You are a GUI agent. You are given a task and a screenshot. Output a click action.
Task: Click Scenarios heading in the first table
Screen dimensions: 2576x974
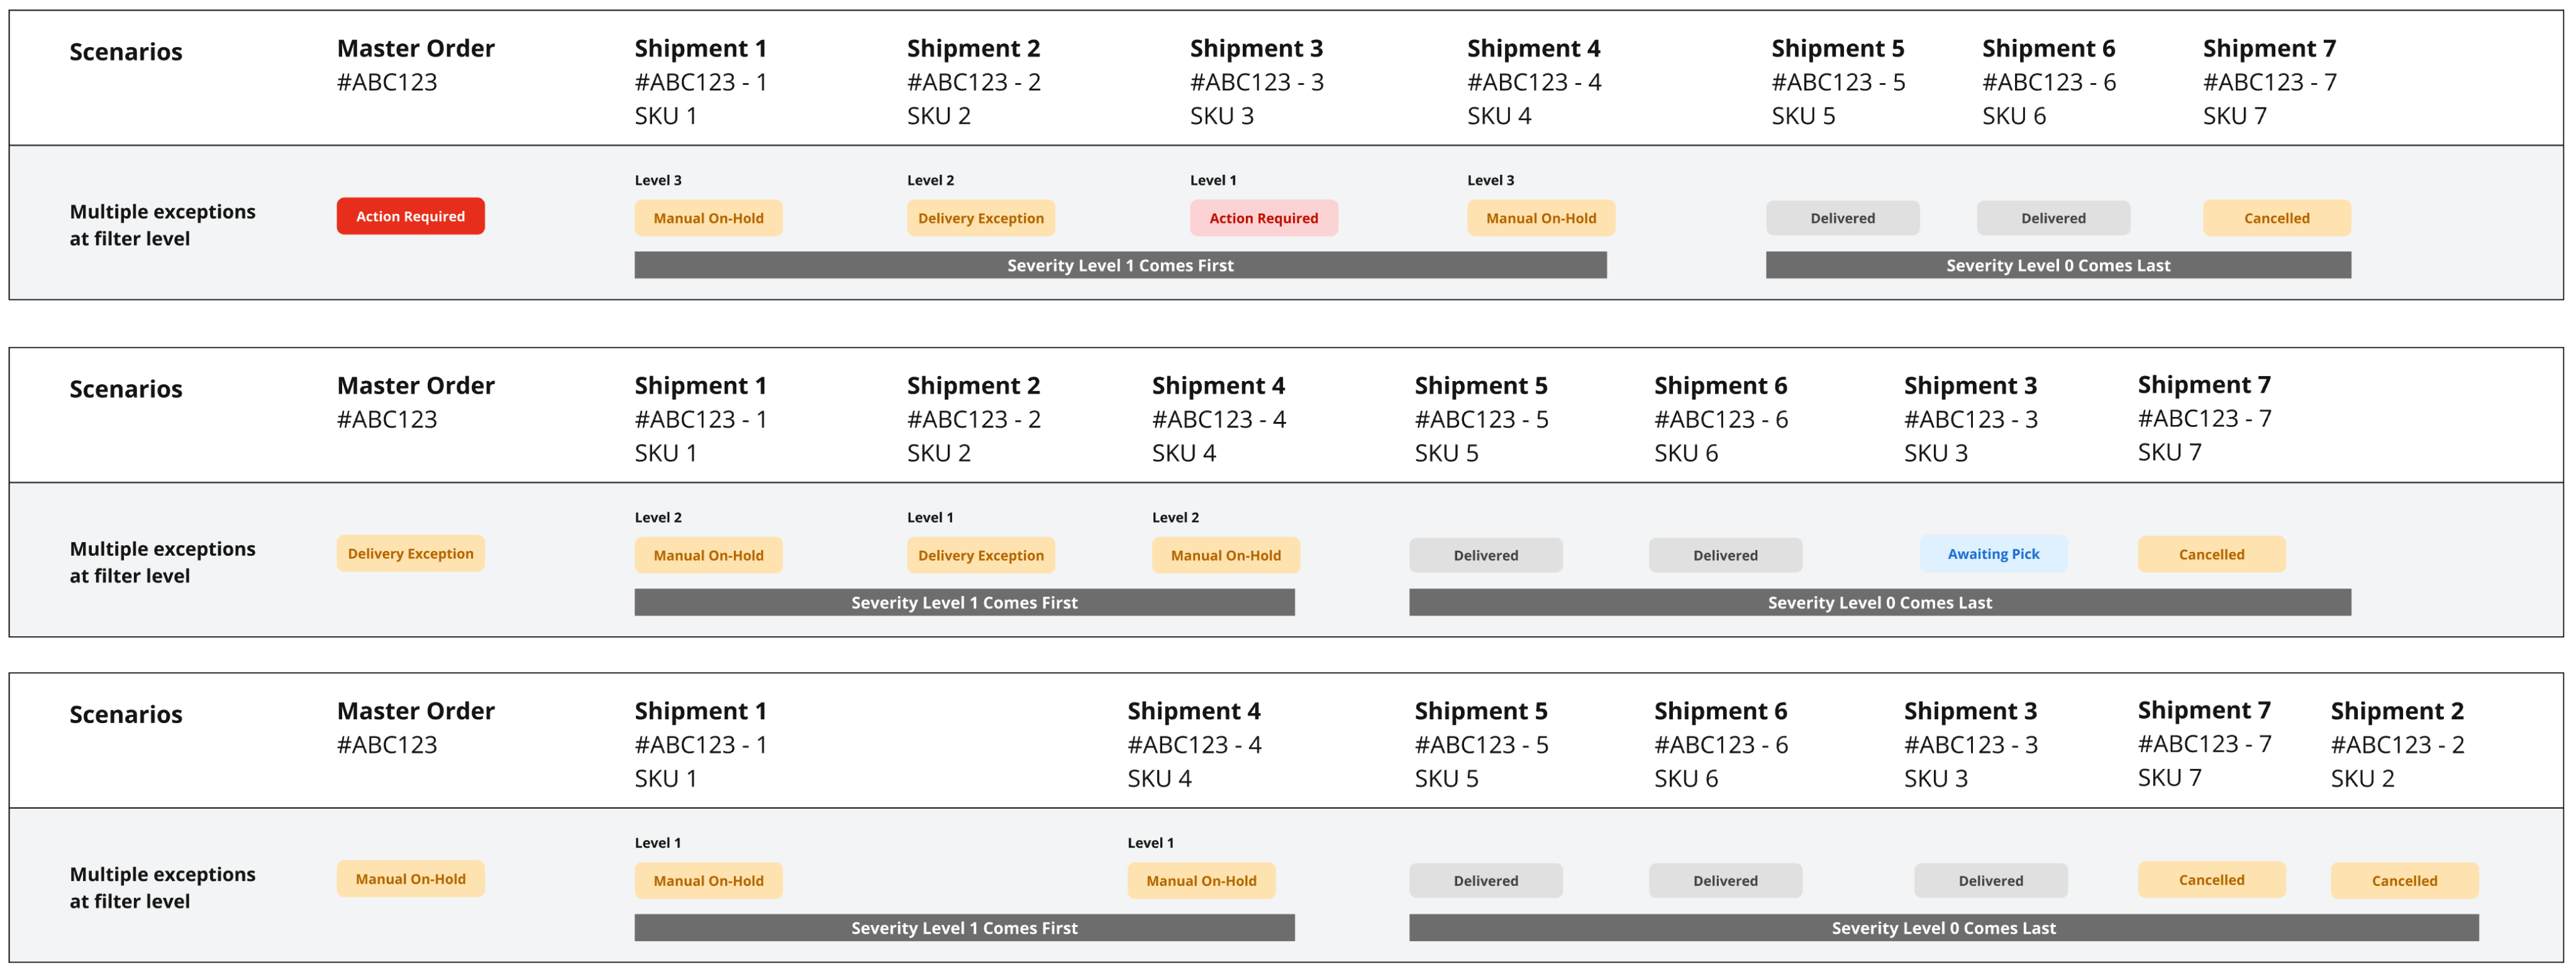click(x=126, y=52)
